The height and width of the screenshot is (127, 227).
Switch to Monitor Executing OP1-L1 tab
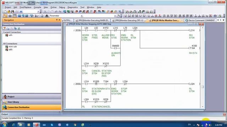point(129,20)
